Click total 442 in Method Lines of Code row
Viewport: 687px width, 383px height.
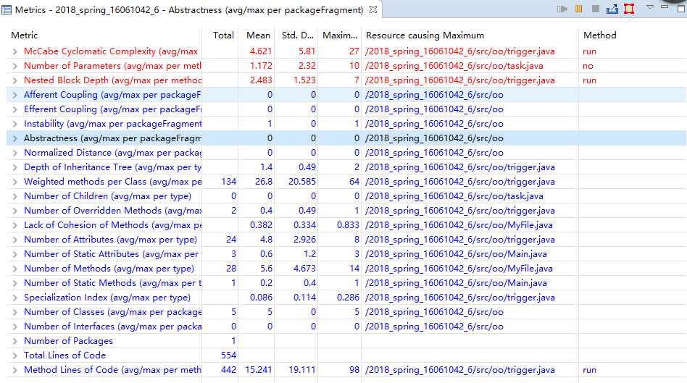229,369
